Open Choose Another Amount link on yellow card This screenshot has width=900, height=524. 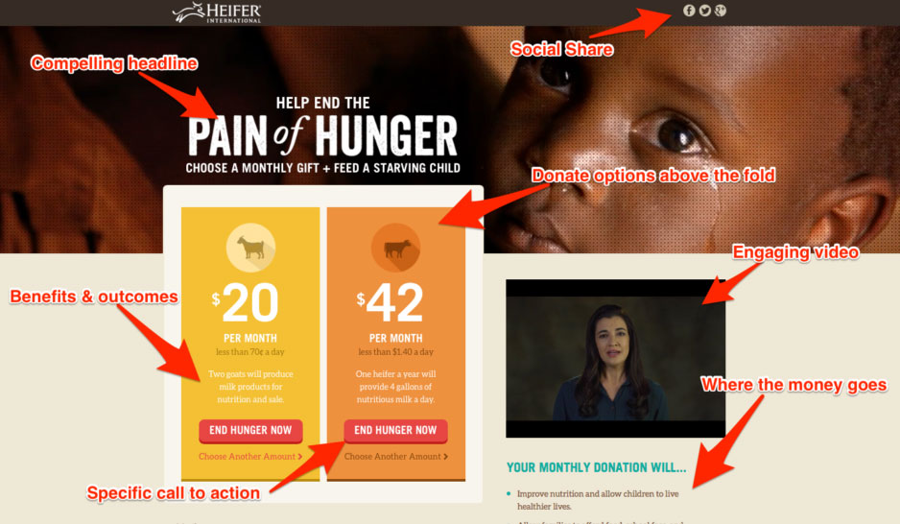point(250,456)
